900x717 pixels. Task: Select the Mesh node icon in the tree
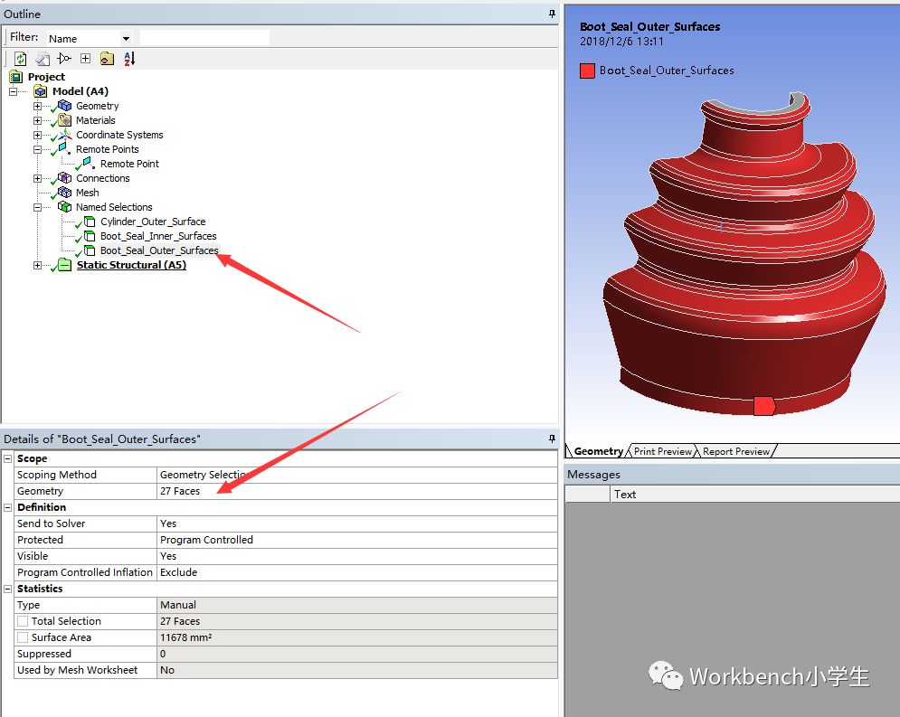(x=64, y=193)
